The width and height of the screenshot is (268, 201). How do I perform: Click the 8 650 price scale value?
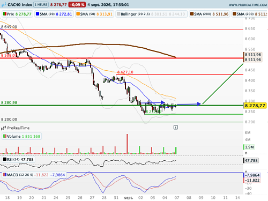coord(250,28)
